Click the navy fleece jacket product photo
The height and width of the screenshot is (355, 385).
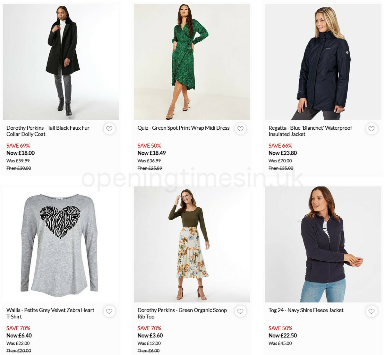(x=323, y=243)
